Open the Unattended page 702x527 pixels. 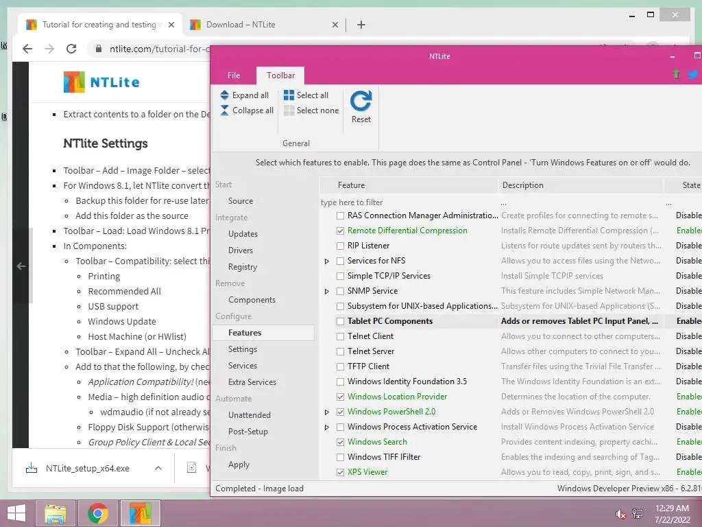250,415
